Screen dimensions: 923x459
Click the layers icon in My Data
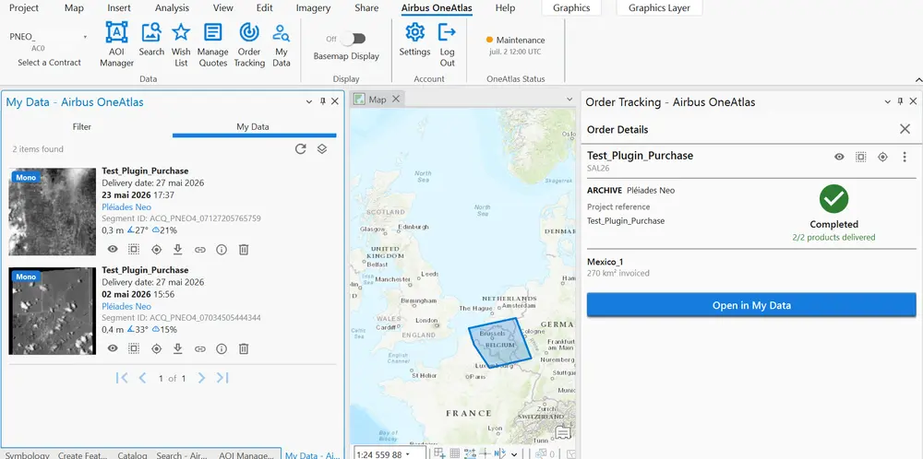point(321,148)
